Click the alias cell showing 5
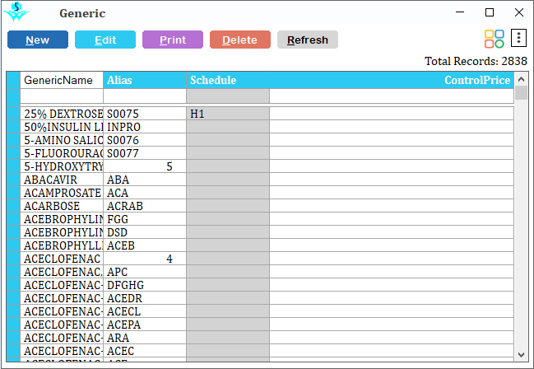This screenshot has width=534, height=369. click(145, 166)
